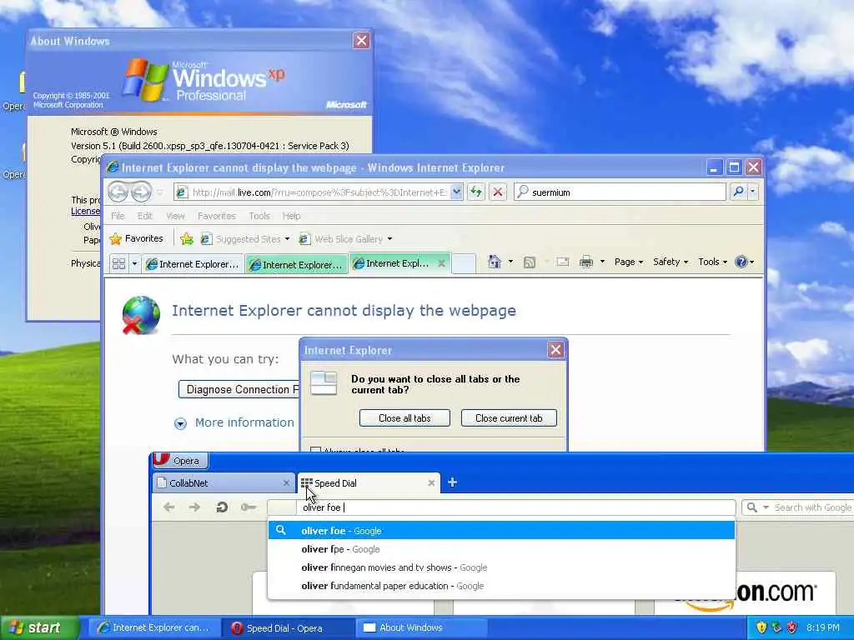Expand the IE address bar history dropdown

point(456,192)
